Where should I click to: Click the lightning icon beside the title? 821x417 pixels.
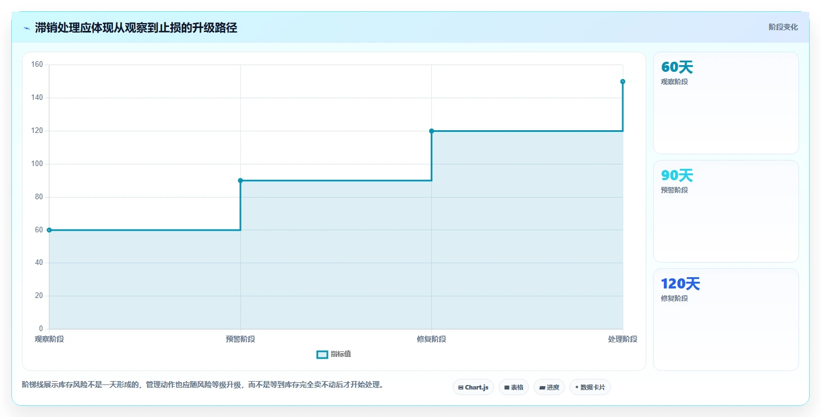[26, 28]
